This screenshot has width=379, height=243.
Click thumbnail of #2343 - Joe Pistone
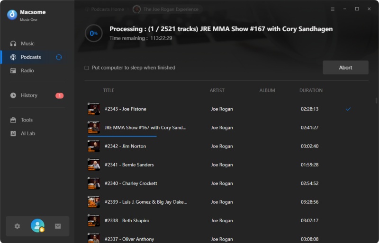coord(94,109)
